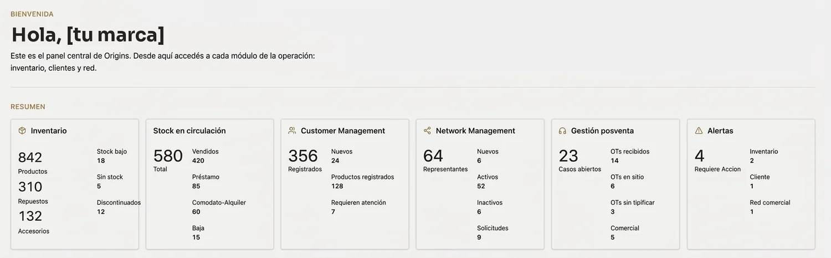Click the 310 Repuestos count
Screen dimensions: 831x258
(x=30, y=187)
